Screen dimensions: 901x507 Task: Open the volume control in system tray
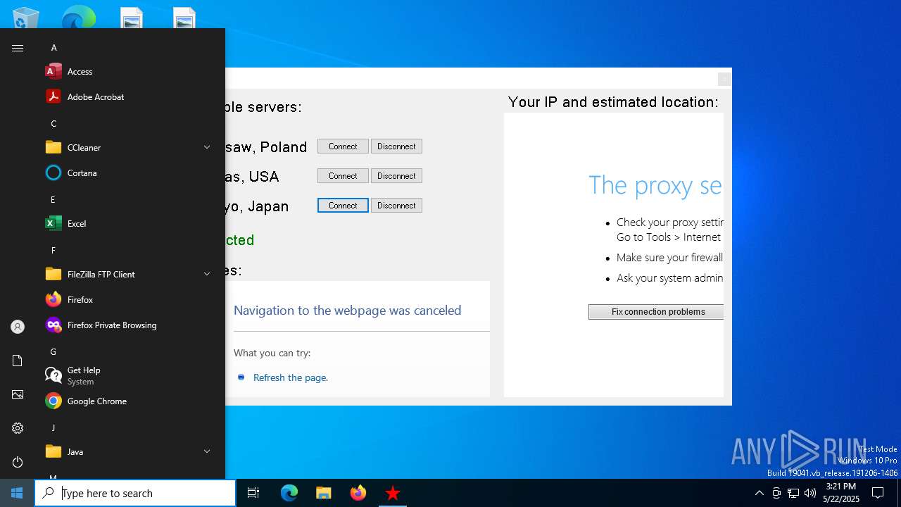click(810, 493)
